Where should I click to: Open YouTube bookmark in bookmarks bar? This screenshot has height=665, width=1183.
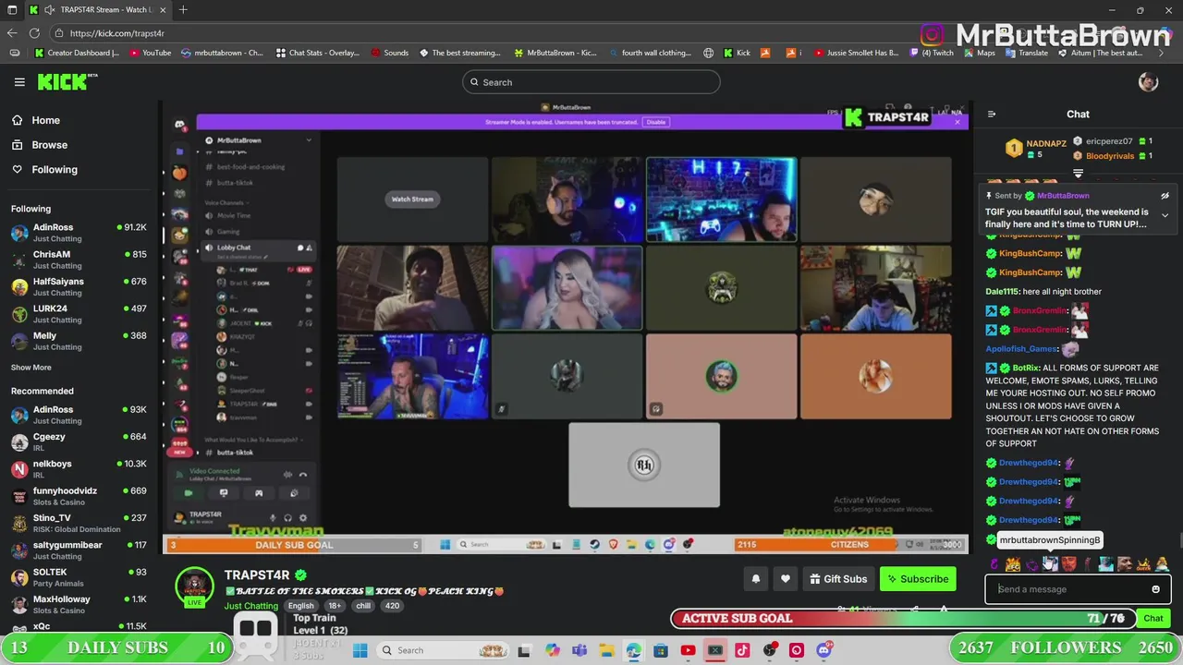151,53
